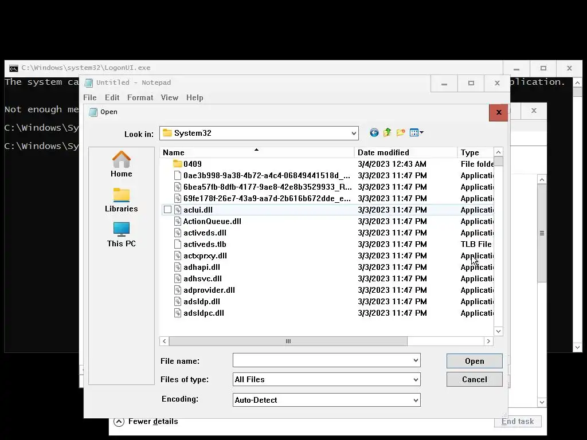Image resolution: width=587 pixels, height=440 pixels.
Task: Expand the Look in folder dropdown
Action: tap(354, 133)
